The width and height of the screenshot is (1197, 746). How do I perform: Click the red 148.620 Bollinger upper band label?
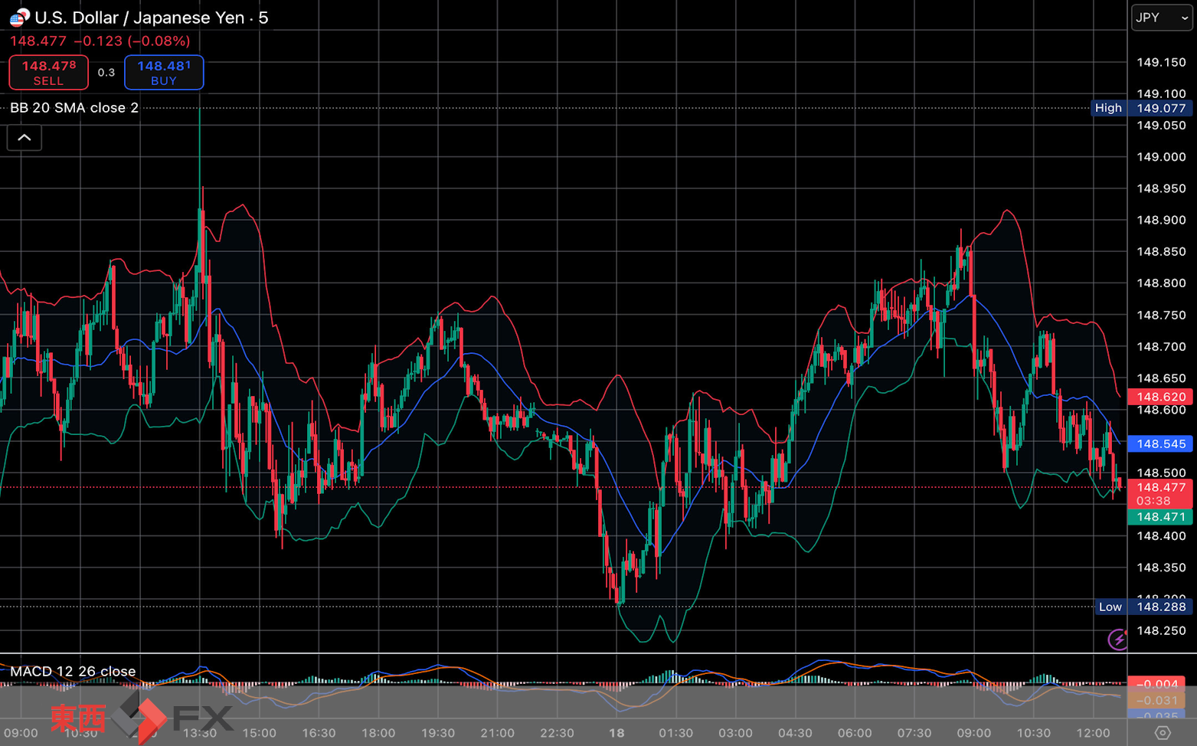(x=1160, y=397)
